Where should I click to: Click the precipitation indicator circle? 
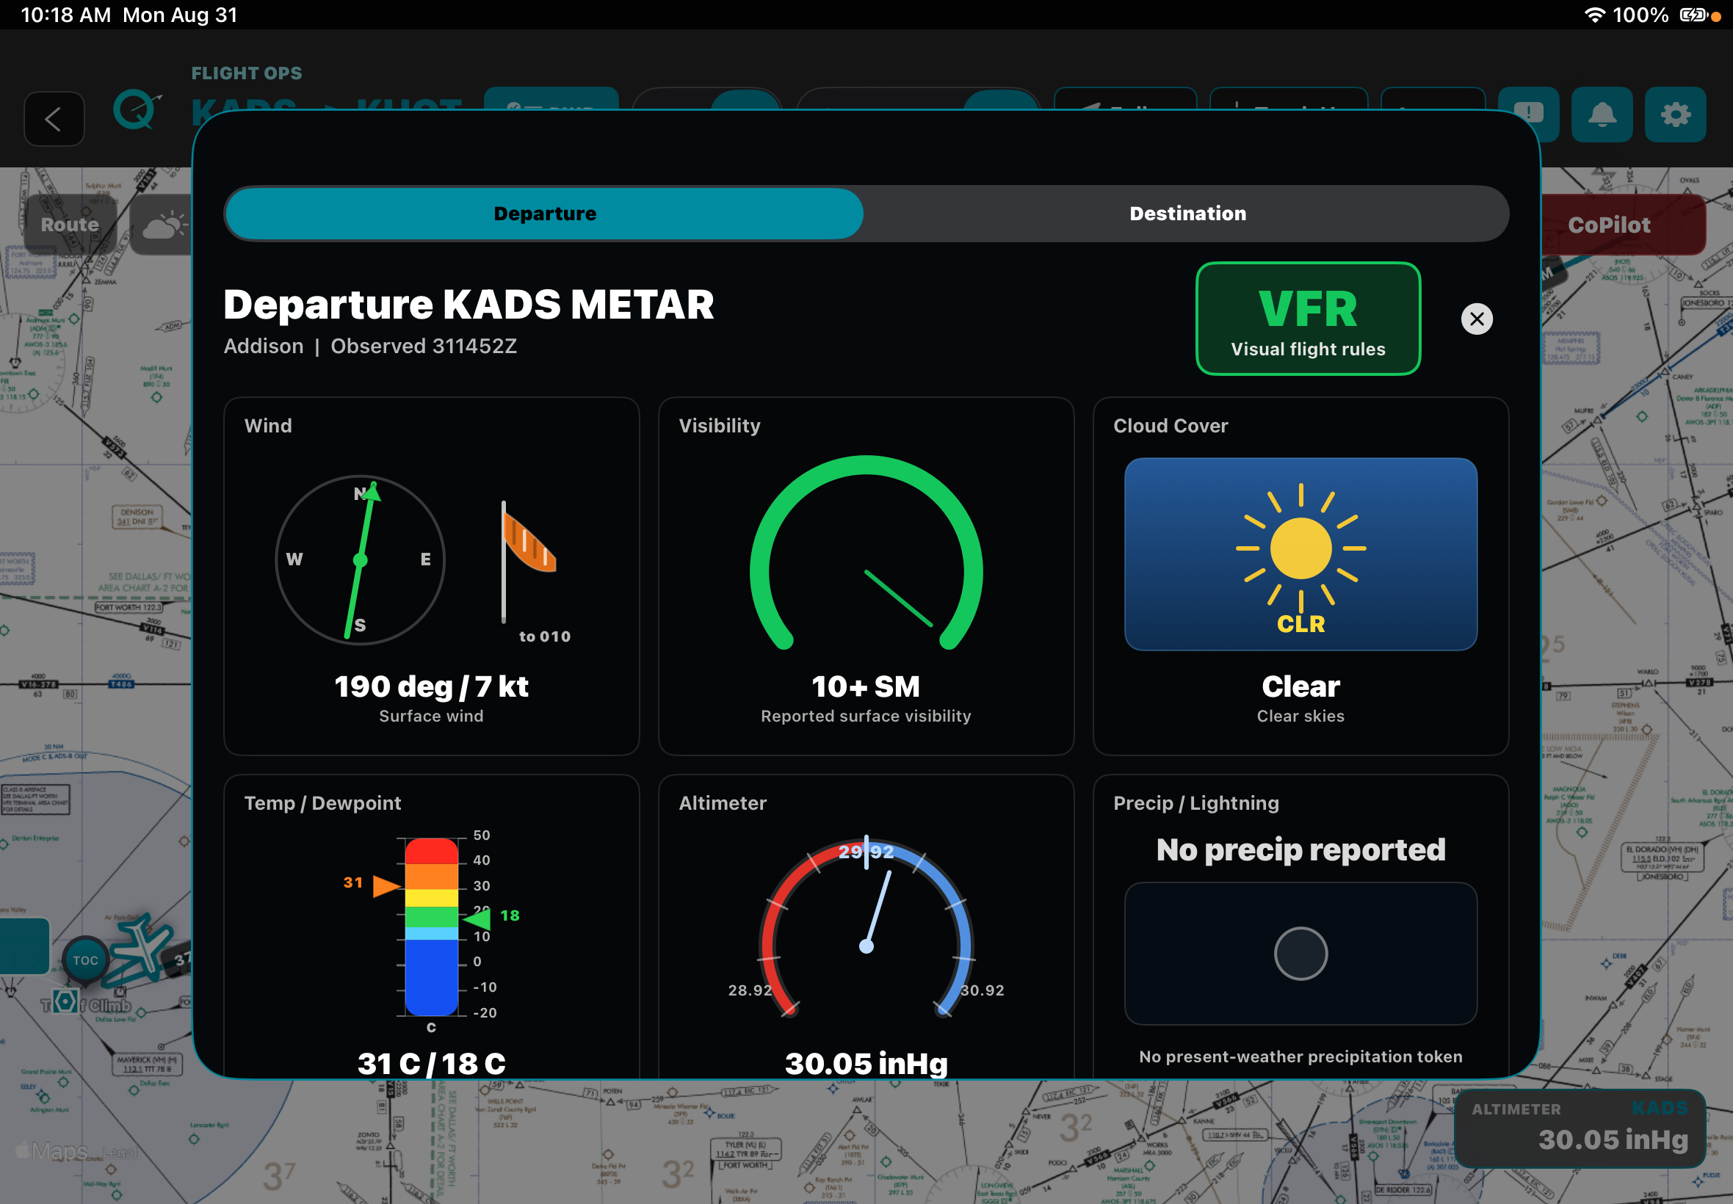1300,954
